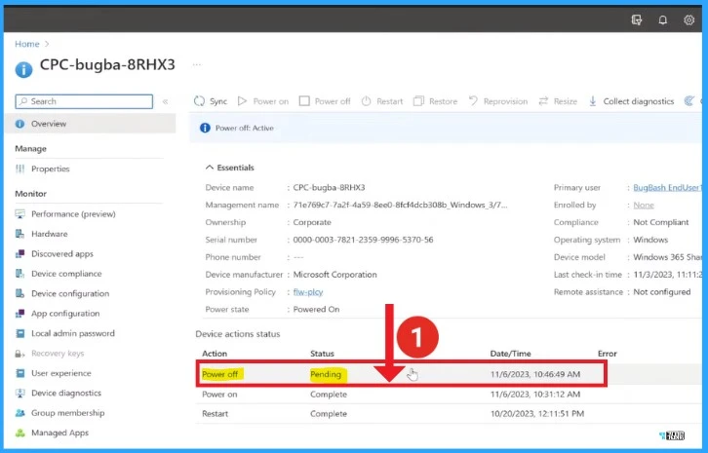This screenshot has width=708, height=453.
Task: Click the Discovered apps icon
Action: [x=20, y=253]
